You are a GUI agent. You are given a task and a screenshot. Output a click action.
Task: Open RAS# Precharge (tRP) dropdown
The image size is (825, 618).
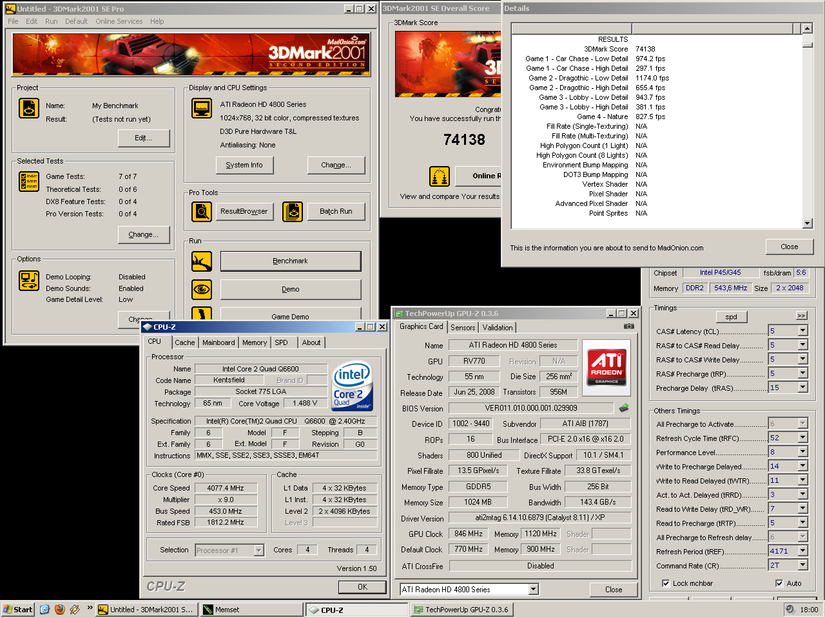803,373
